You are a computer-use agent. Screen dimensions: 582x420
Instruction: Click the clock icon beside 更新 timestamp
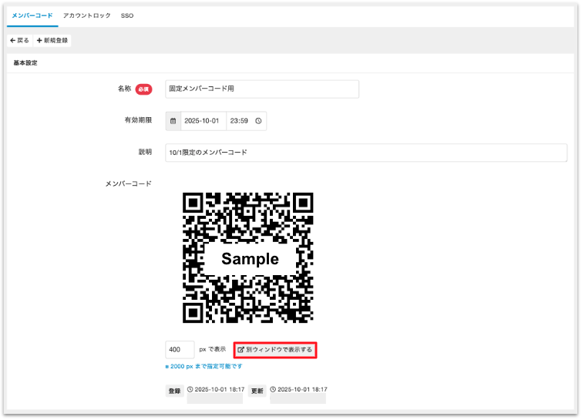pos(273,390)
